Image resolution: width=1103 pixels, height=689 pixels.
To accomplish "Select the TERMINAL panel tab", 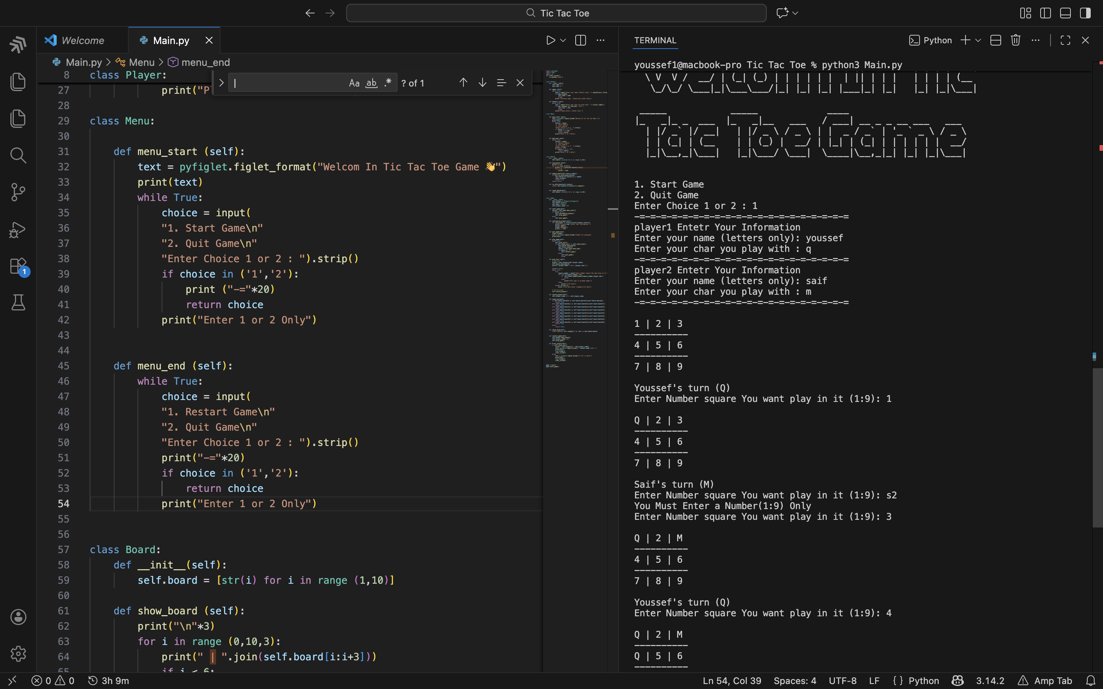I will (655, 41).
